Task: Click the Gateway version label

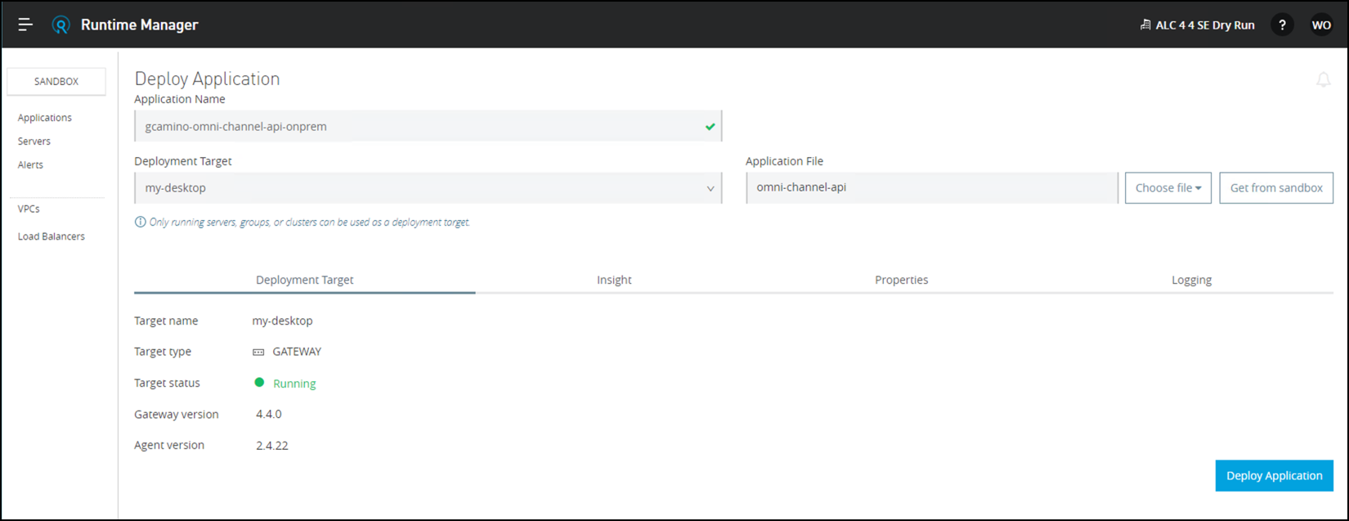Action: pyautogui.click(x=177, y=415)
